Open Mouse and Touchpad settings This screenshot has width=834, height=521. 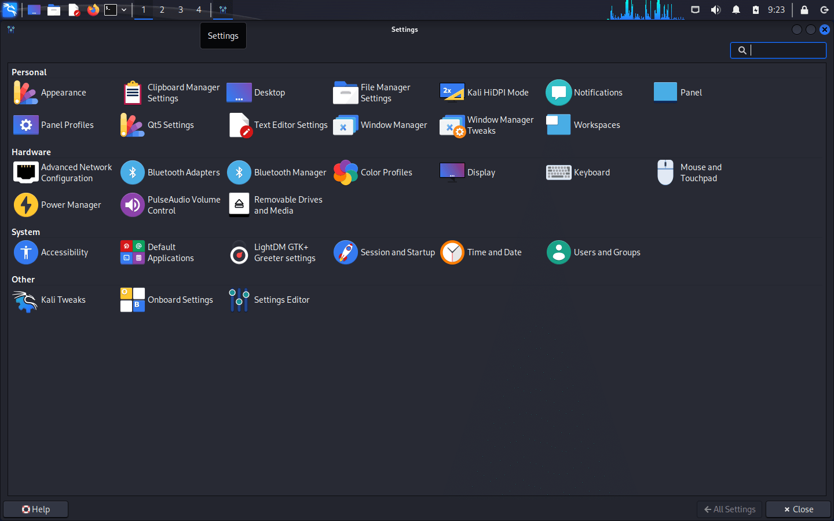point(688,173)
